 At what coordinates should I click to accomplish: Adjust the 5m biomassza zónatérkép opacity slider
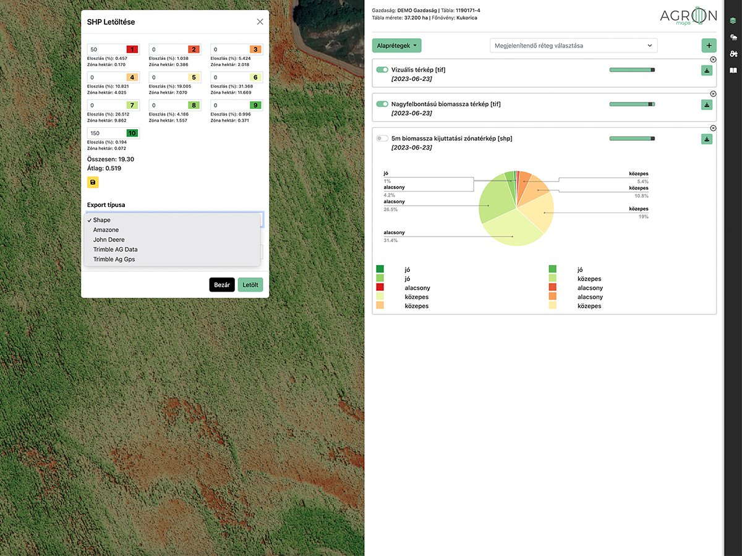click(632, 138)
